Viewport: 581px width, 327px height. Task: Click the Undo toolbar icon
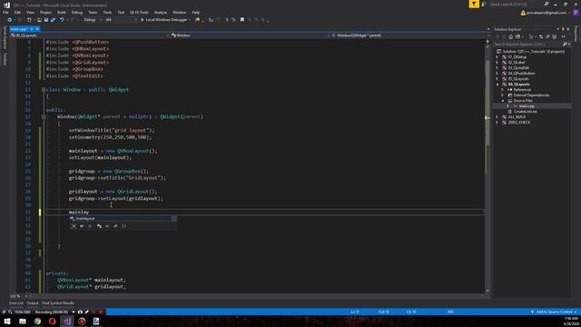[62, 20]
